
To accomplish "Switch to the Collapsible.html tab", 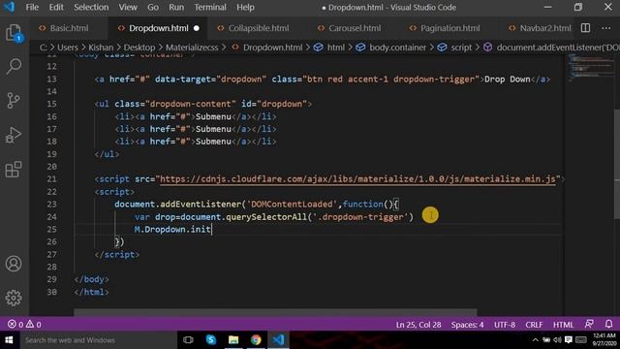I will pos(259,28).
